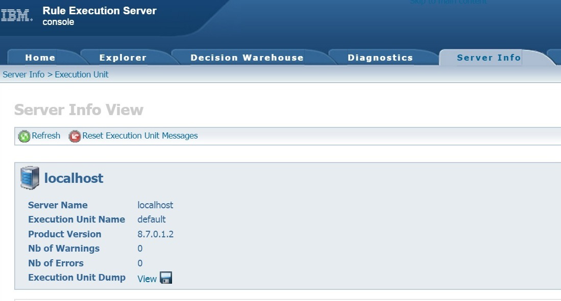This screenshot has width=561, height=301.
Task: Open the Decision Warehouse tab
Action: pyautogui.click(x=247, y=58)
